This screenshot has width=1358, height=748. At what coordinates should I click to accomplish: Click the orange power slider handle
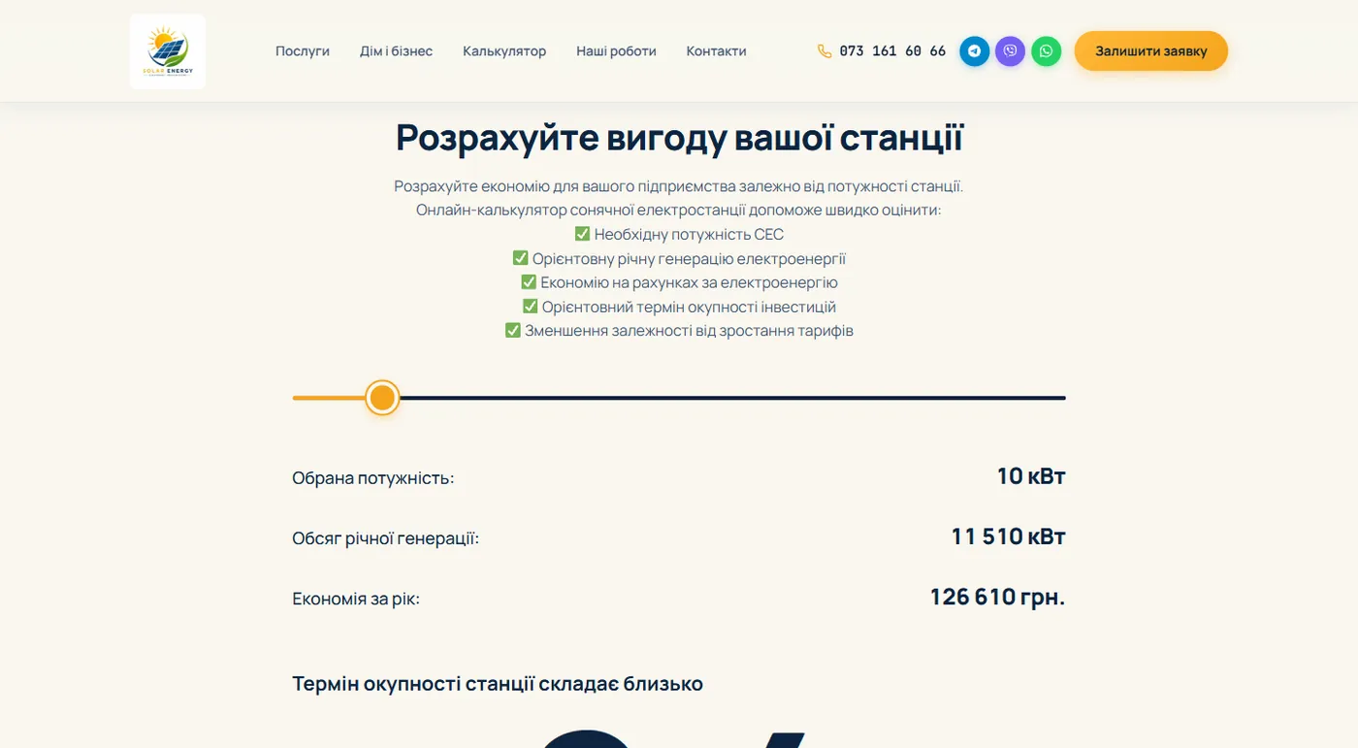click(x=382, y=398)
